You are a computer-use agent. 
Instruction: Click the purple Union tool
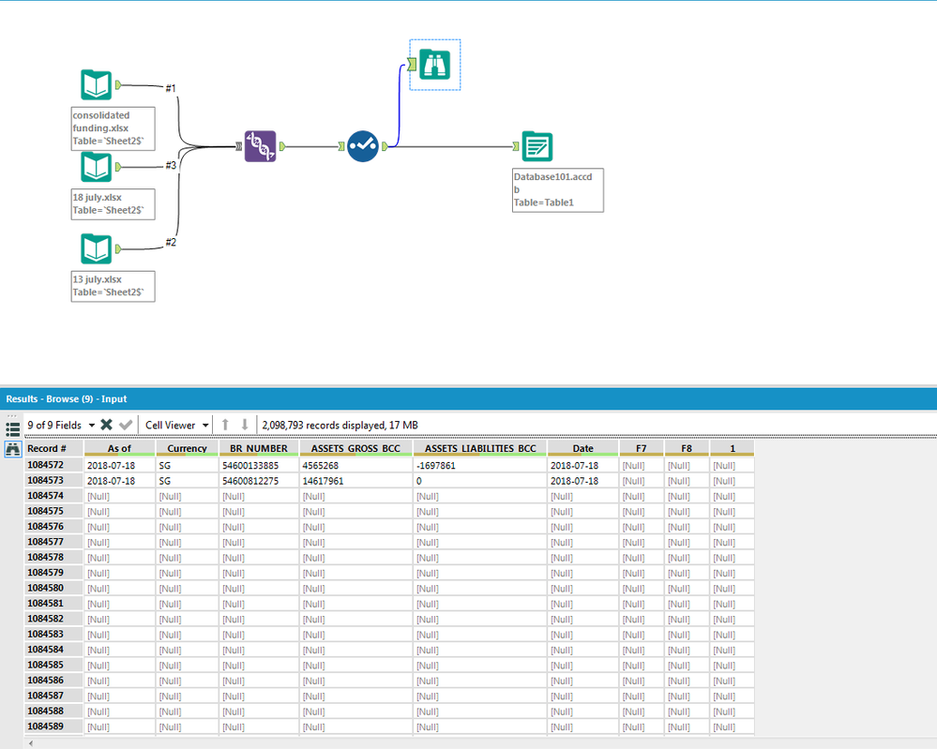260,146
